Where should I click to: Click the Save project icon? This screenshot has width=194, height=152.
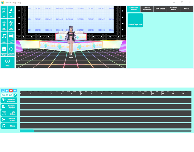[4, 12]
